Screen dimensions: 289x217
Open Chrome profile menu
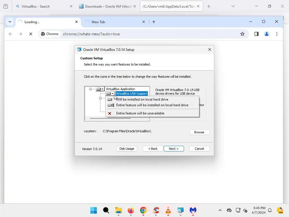266,34
